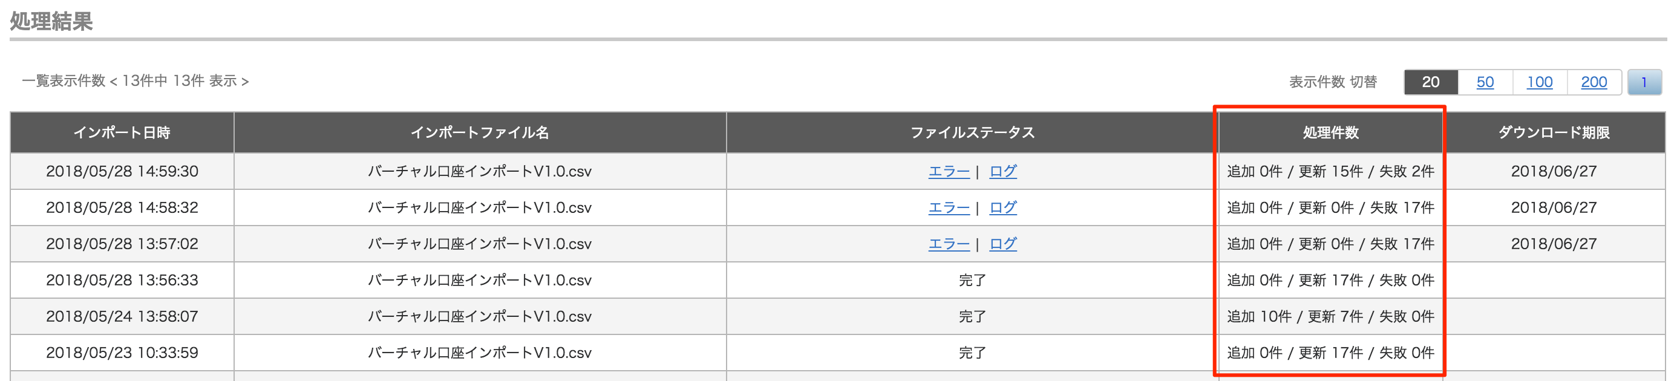Viewport: 1677px width, 381px height.
Task: Open エラー link for 14:58:32 import
Action: pyautogui.click(x=949, y=208)
